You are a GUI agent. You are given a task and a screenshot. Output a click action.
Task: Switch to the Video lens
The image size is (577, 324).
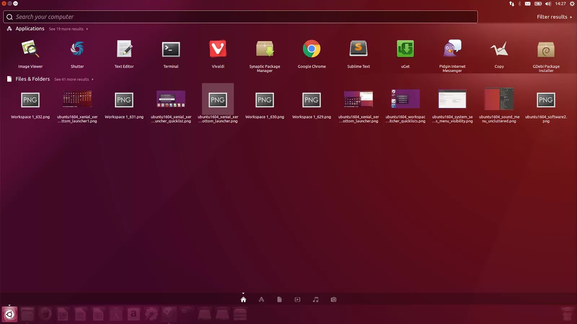coord(298,300)
